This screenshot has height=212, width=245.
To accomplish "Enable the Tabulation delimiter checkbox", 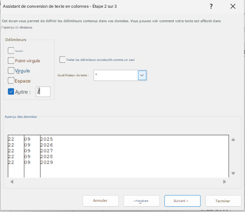I will (x=11, y=51).
